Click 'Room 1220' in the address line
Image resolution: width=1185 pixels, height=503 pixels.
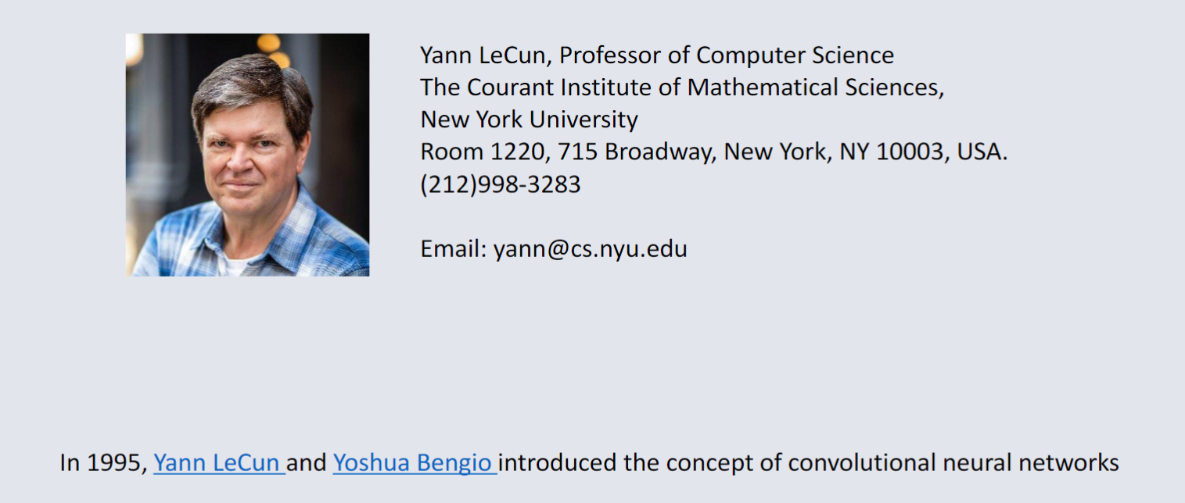482,152
